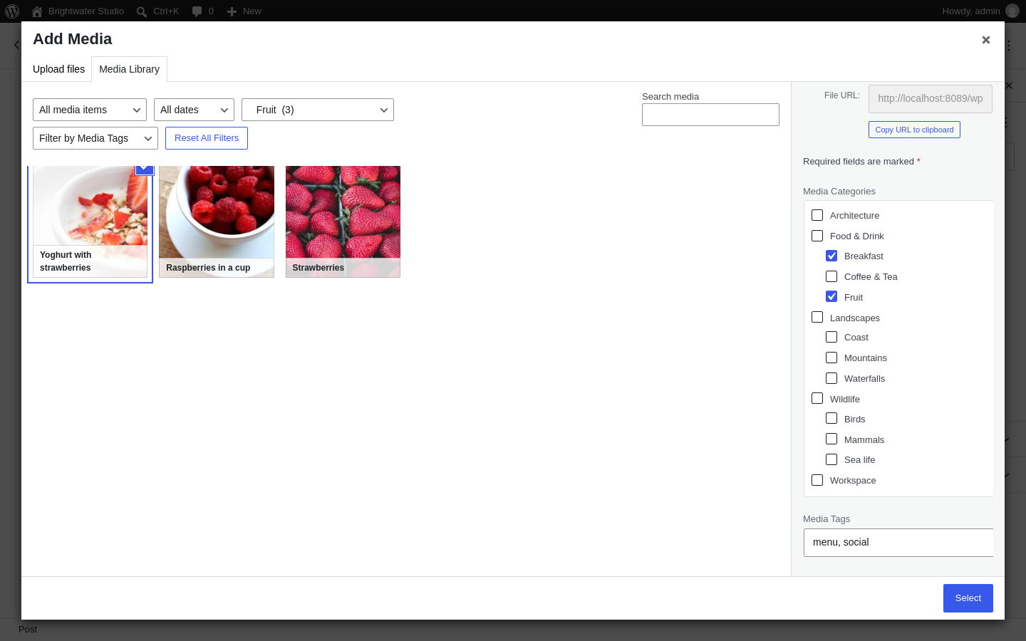The height and width of the screenshot is (641, 1026).
Task: Click Copy URL to clipboard button
Action: (x=914, y=130)
